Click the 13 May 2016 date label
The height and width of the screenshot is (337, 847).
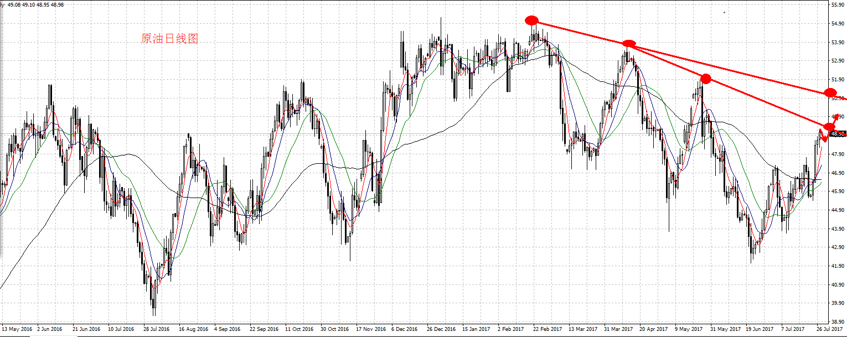click(17, 329)
